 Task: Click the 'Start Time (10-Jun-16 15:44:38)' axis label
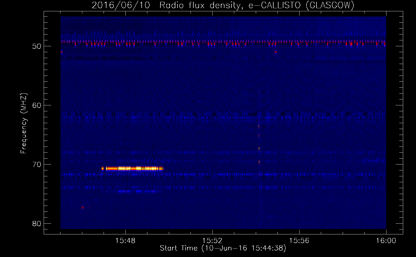[223, 248]
